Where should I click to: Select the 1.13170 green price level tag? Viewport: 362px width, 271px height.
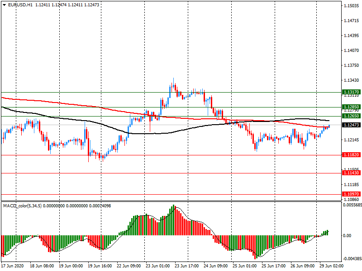click(x=351, y=92)
